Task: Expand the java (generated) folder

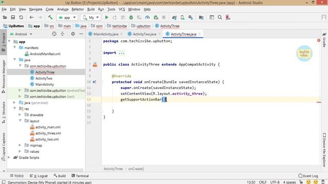Action: pyautogui.click(x=14, y=102)
